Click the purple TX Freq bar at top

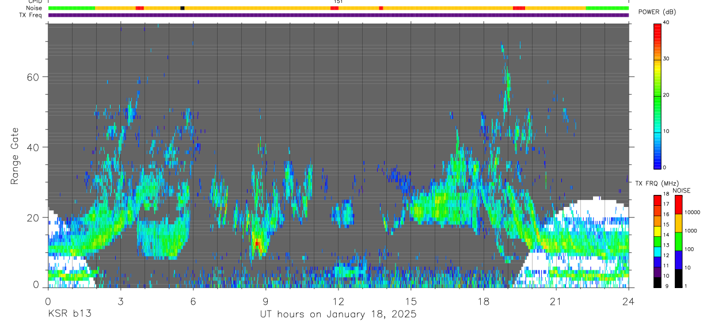click(339, 15)
